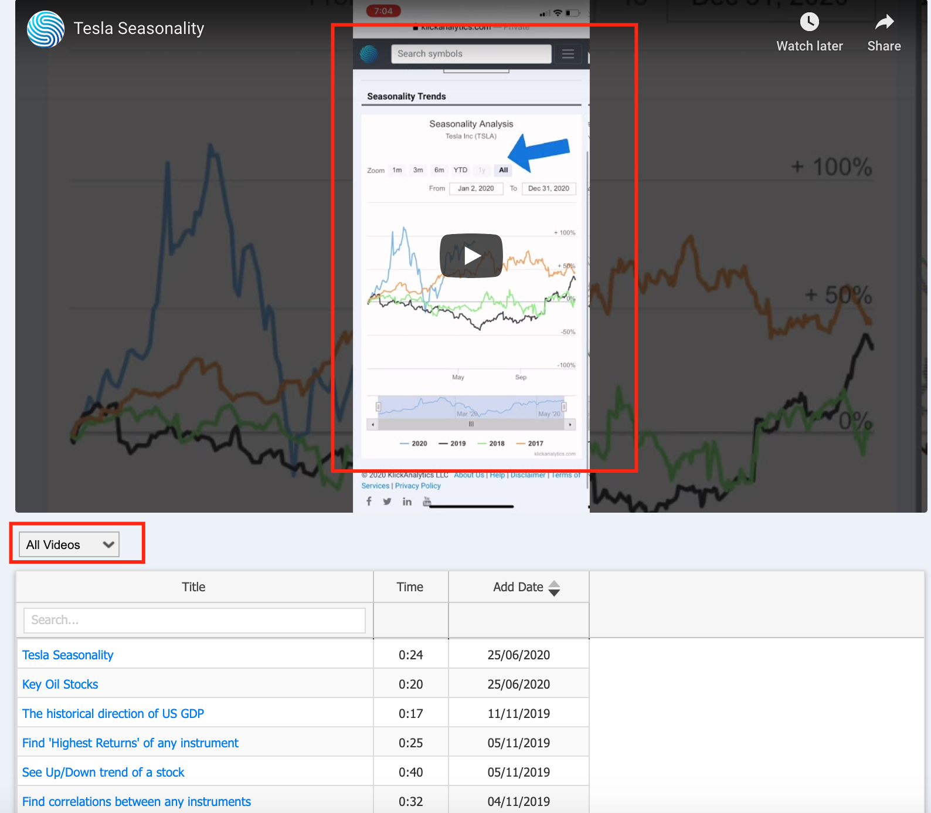Select the 0:40 time cell
Image resolution: width=931 pixels, height=813 pixels.
(411, 772)
